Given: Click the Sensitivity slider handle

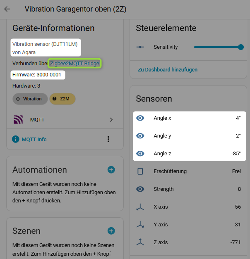Looking at the screenshot, I should tap(241, 47).
